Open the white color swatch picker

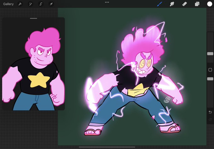[210, 4]
